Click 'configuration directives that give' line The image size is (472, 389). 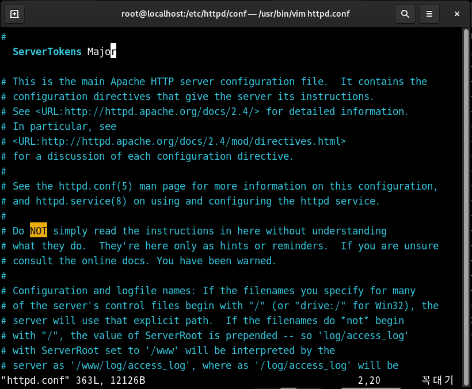188,97
